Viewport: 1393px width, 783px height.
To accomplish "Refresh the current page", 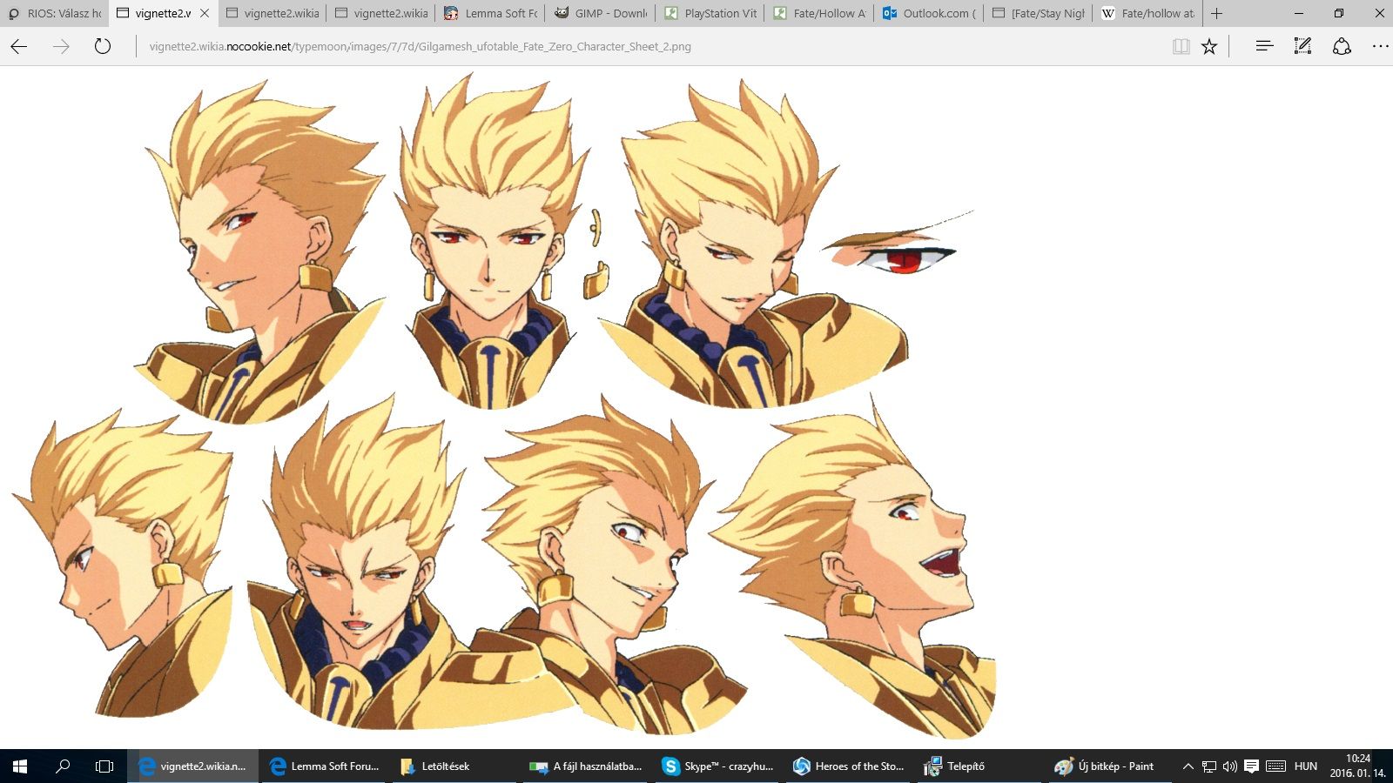I will pyautogui.click(x=103, y=46).
